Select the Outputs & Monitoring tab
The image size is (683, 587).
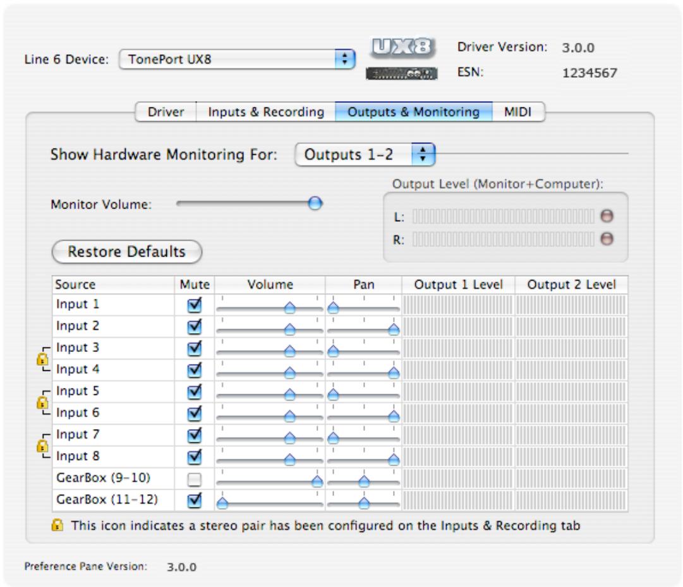click(x=414, y=112)
